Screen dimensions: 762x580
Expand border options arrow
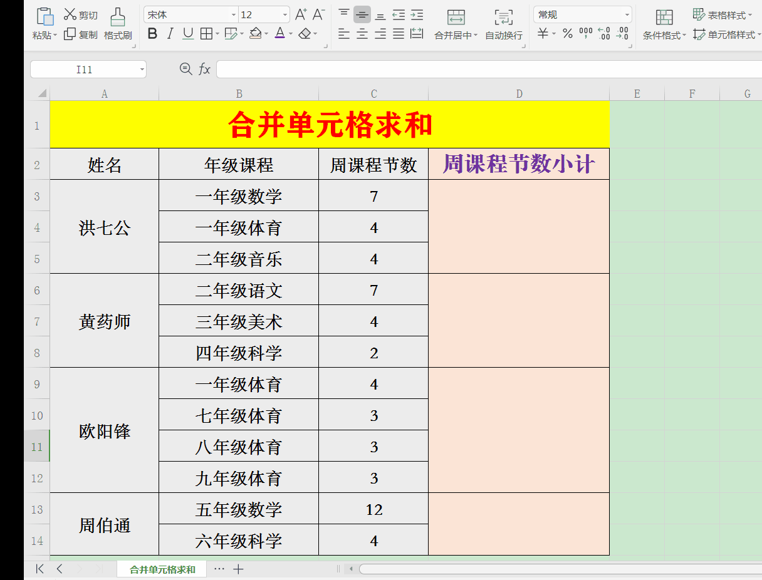pos(217,34)
